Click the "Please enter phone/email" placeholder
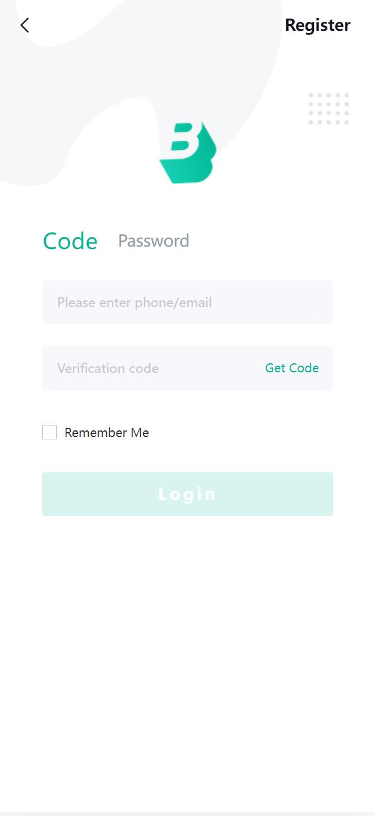Viewport: 375px width, 816px height. (x=135, y=302)
